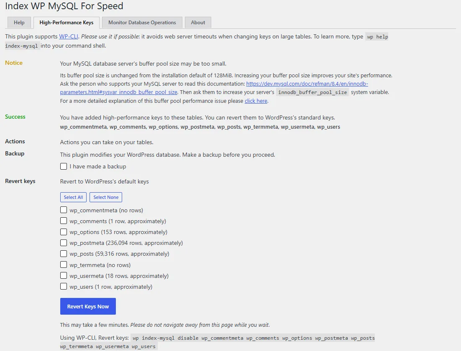This screenshot has height=351, width=461.
Task: Select the wp_postmeta table checkbox
Action: click(x=64, y=243)
